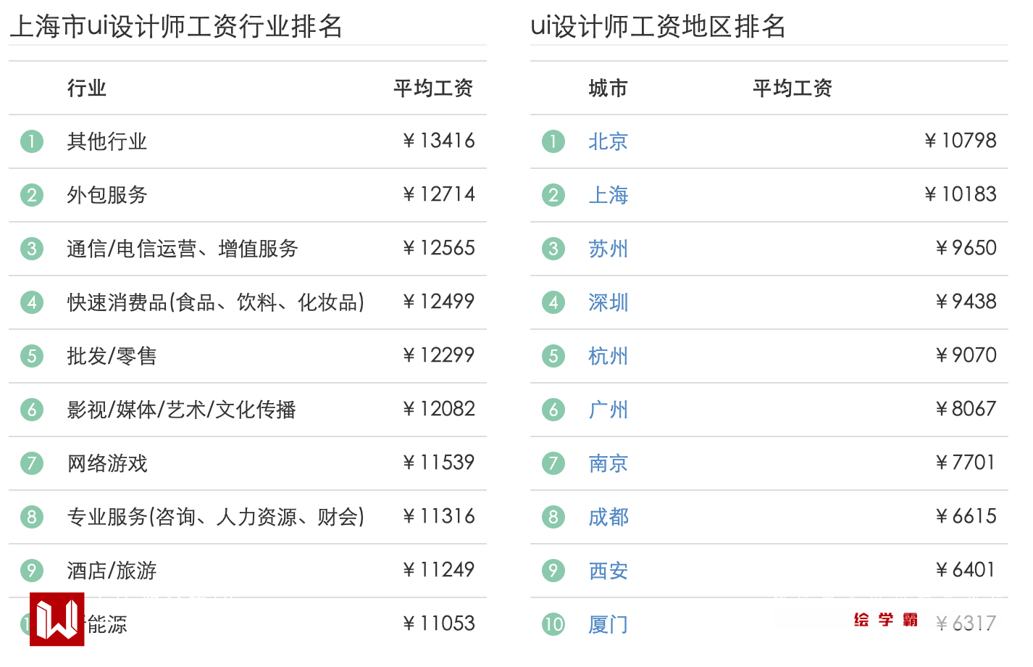Open the 广州 city link
The height and width of the screenshot is (667, 1033).
tap(608, 410)
